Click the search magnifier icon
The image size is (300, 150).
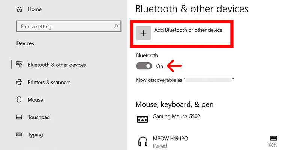click(116, 27)
